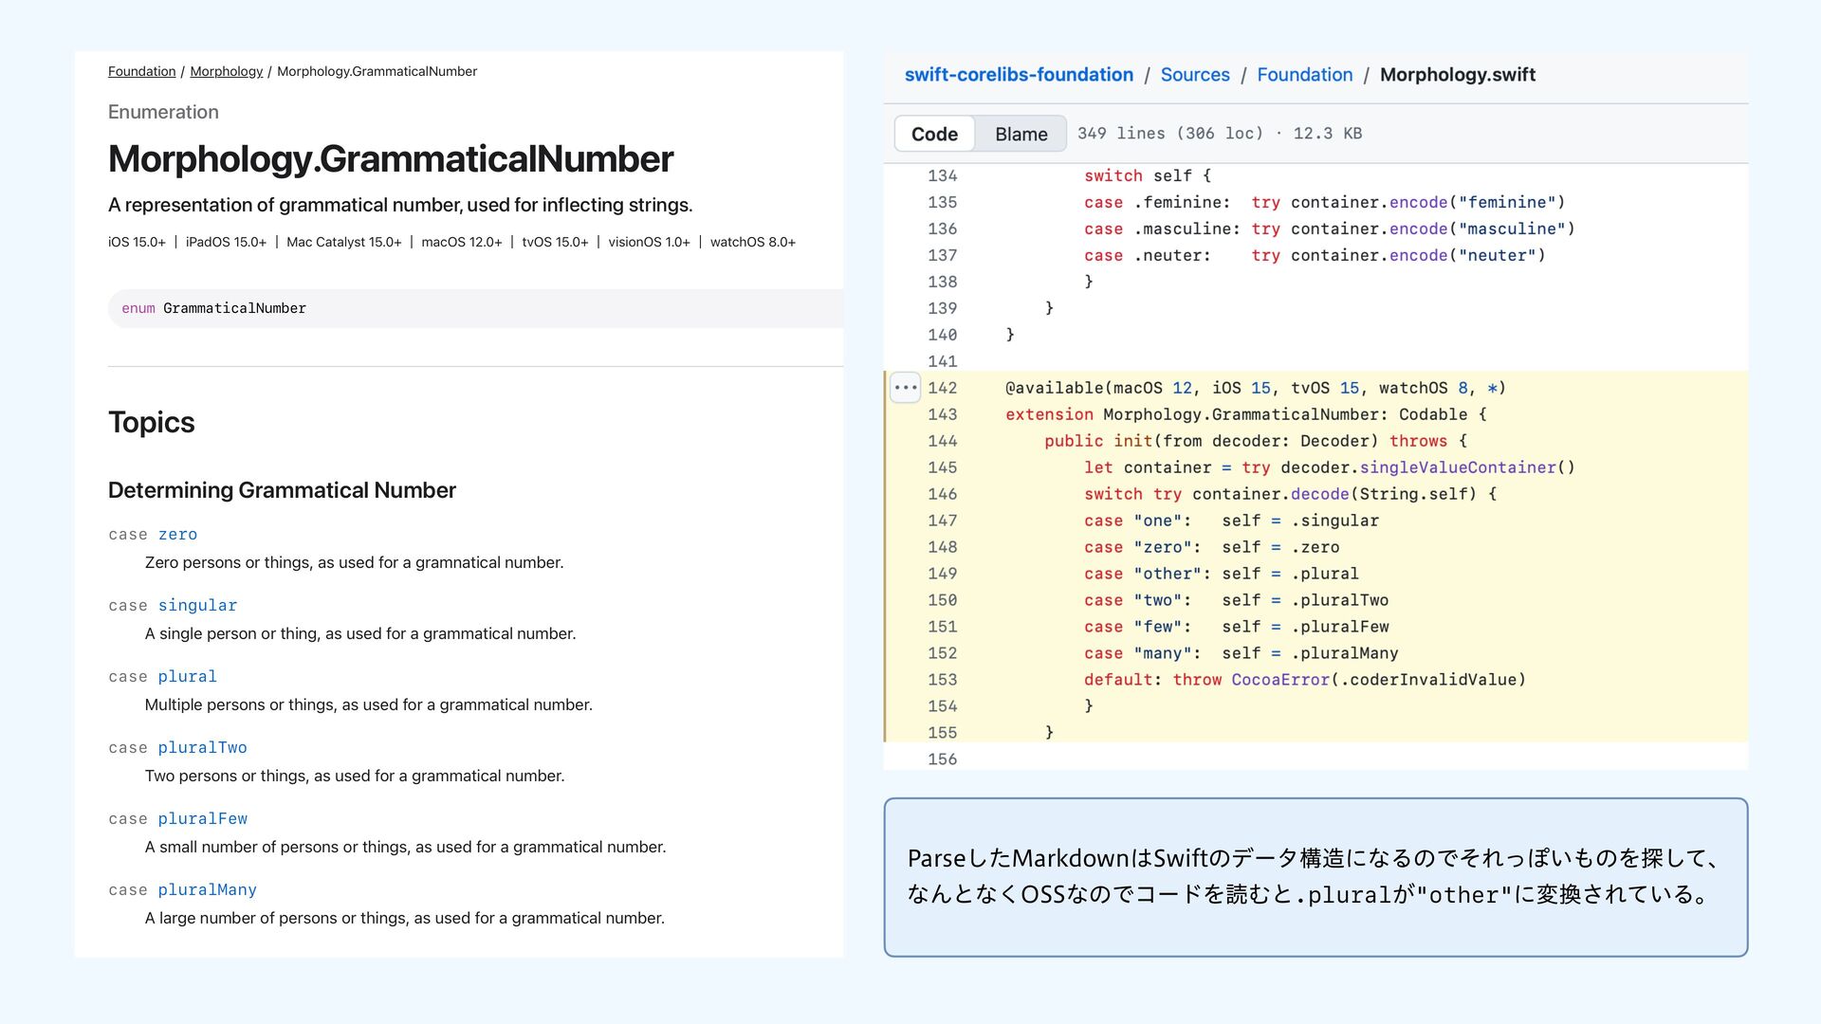Navigate to the Morphology docs breadcrumb
This screenshot has width=1821, height=1024.
click(226, 71)
